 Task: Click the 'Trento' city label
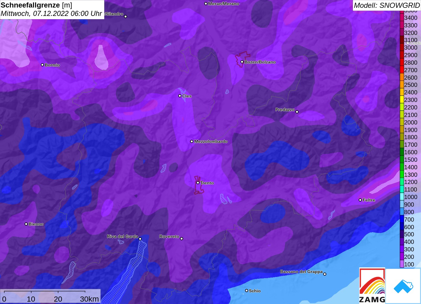pyautogui.click(x=207, y=183)
